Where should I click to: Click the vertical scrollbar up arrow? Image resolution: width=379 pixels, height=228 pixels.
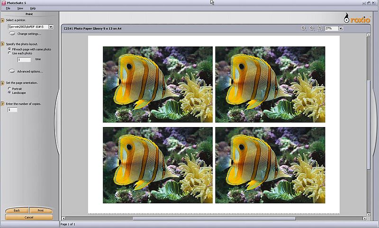tap(369, 35)
